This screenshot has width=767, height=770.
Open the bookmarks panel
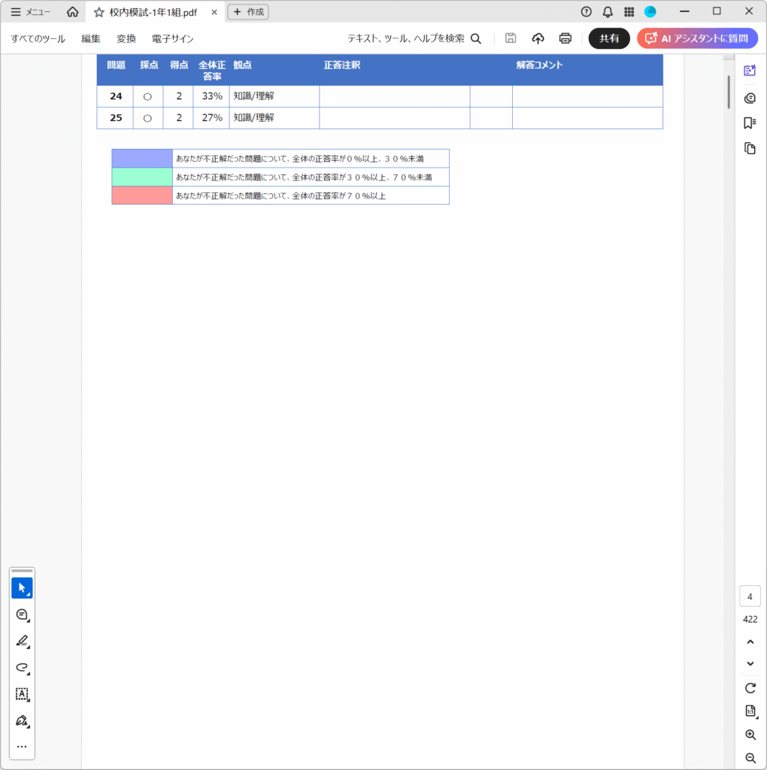click(x=750, y=123)
